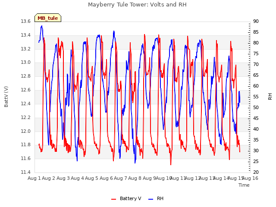Click the 60 RH tick label
This screenshot has width=276, height=207.
coord(256,86)
